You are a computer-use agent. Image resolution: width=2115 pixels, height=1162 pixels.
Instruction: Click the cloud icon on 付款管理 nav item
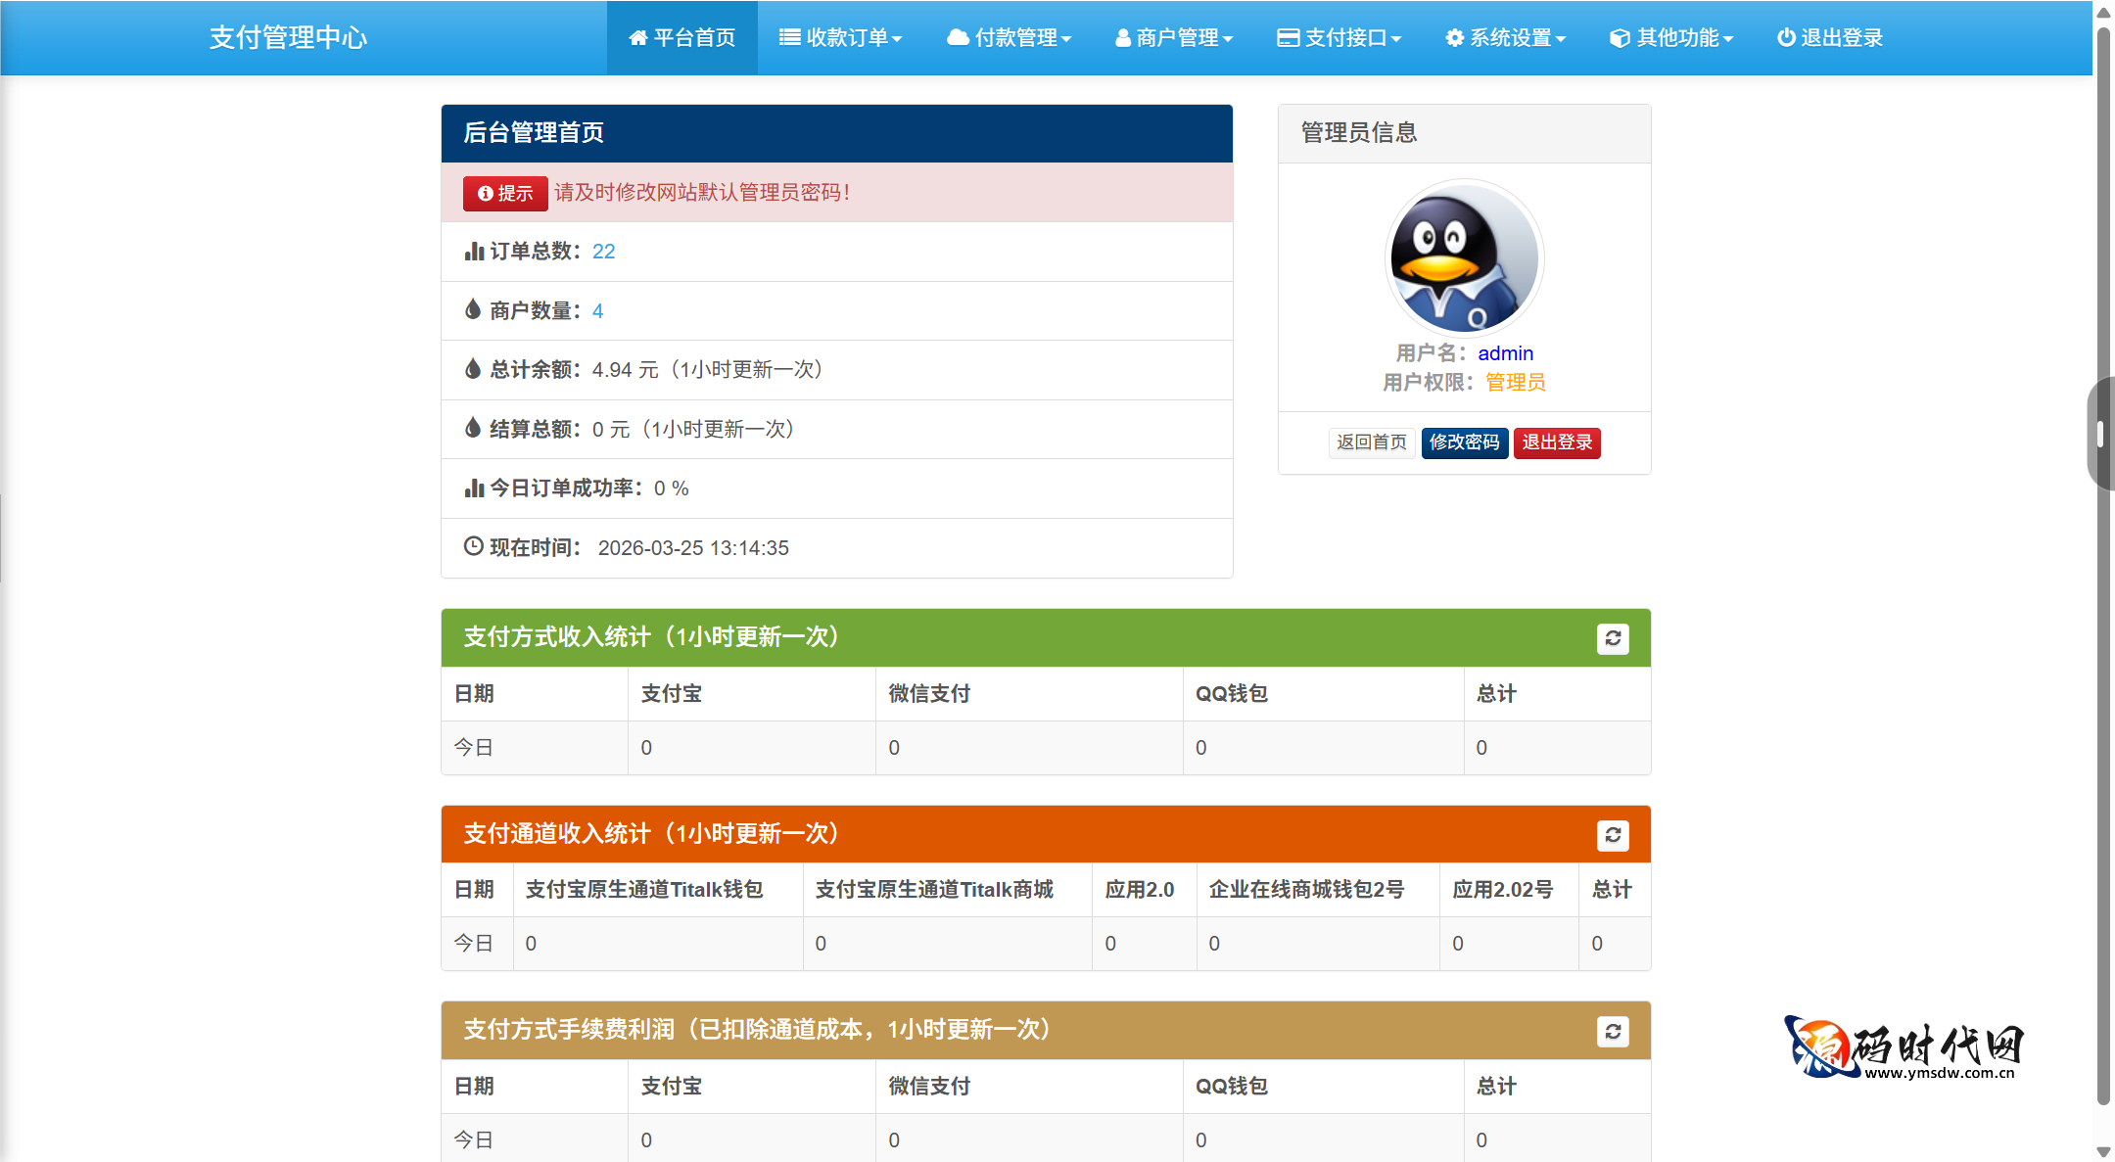[x=957, y=37]
